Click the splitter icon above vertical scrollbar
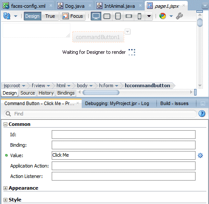The height and width of the screenshot is (204, 209). [x=199, y=11]
